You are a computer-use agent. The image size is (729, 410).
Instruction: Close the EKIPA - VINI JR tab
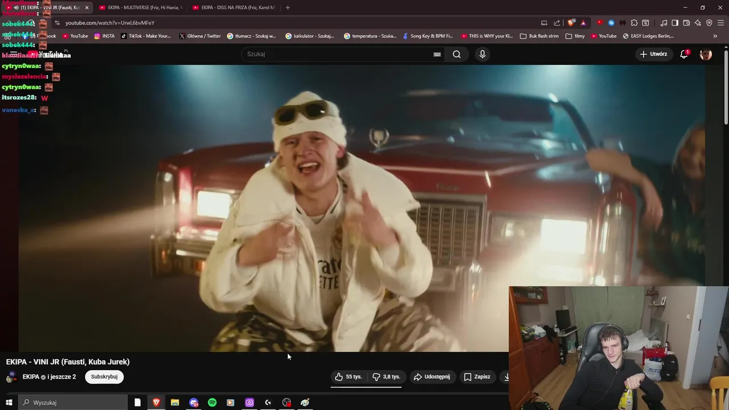coord(87,7)
